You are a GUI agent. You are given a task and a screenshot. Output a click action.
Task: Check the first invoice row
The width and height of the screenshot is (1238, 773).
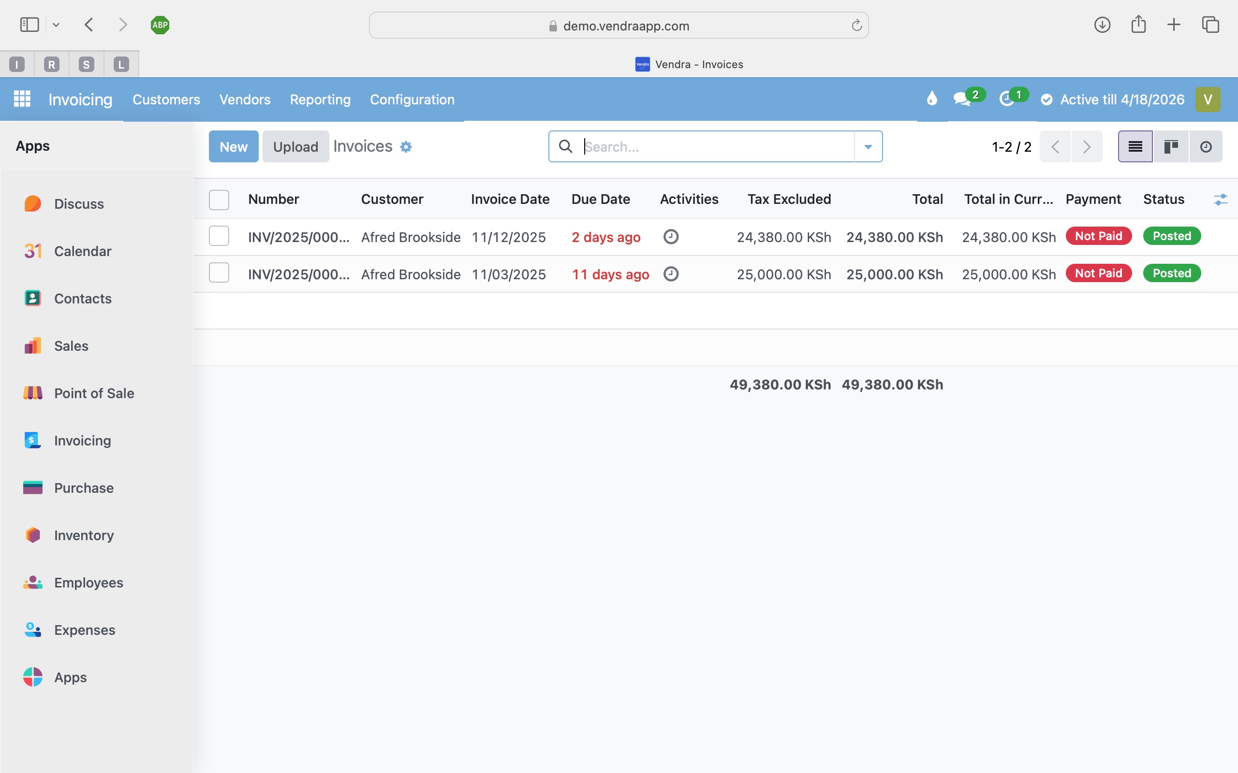pos(219,236)
